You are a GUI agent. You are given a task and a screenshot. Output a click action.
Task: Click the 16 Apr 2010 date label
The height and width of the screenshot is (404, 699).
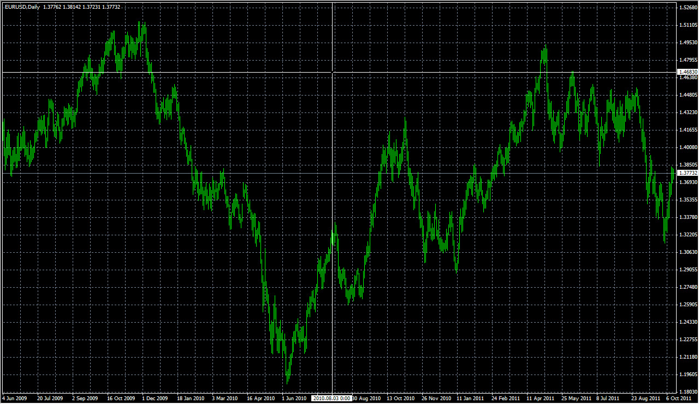pyautogui.click(x=260, y=399)
